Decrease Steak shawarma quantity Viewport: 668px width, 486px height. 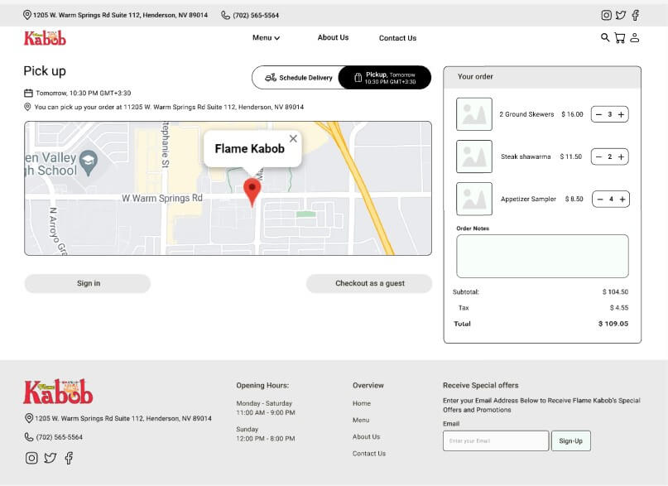coord(598,156)
